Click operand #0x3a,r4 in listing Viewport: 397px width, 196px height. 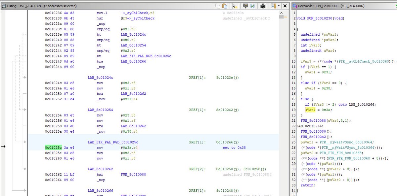pos(129,148)
